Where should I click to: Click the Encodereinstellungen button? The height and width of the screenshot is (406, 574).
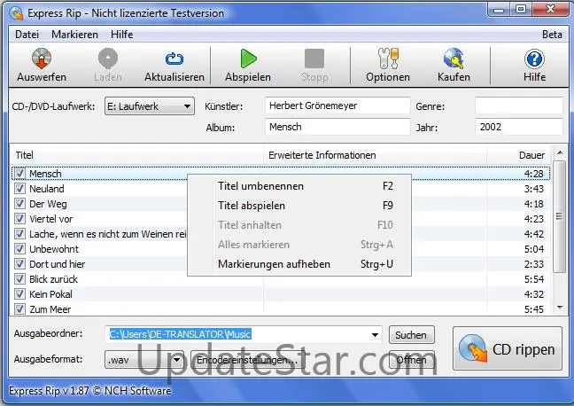(246, 360)
